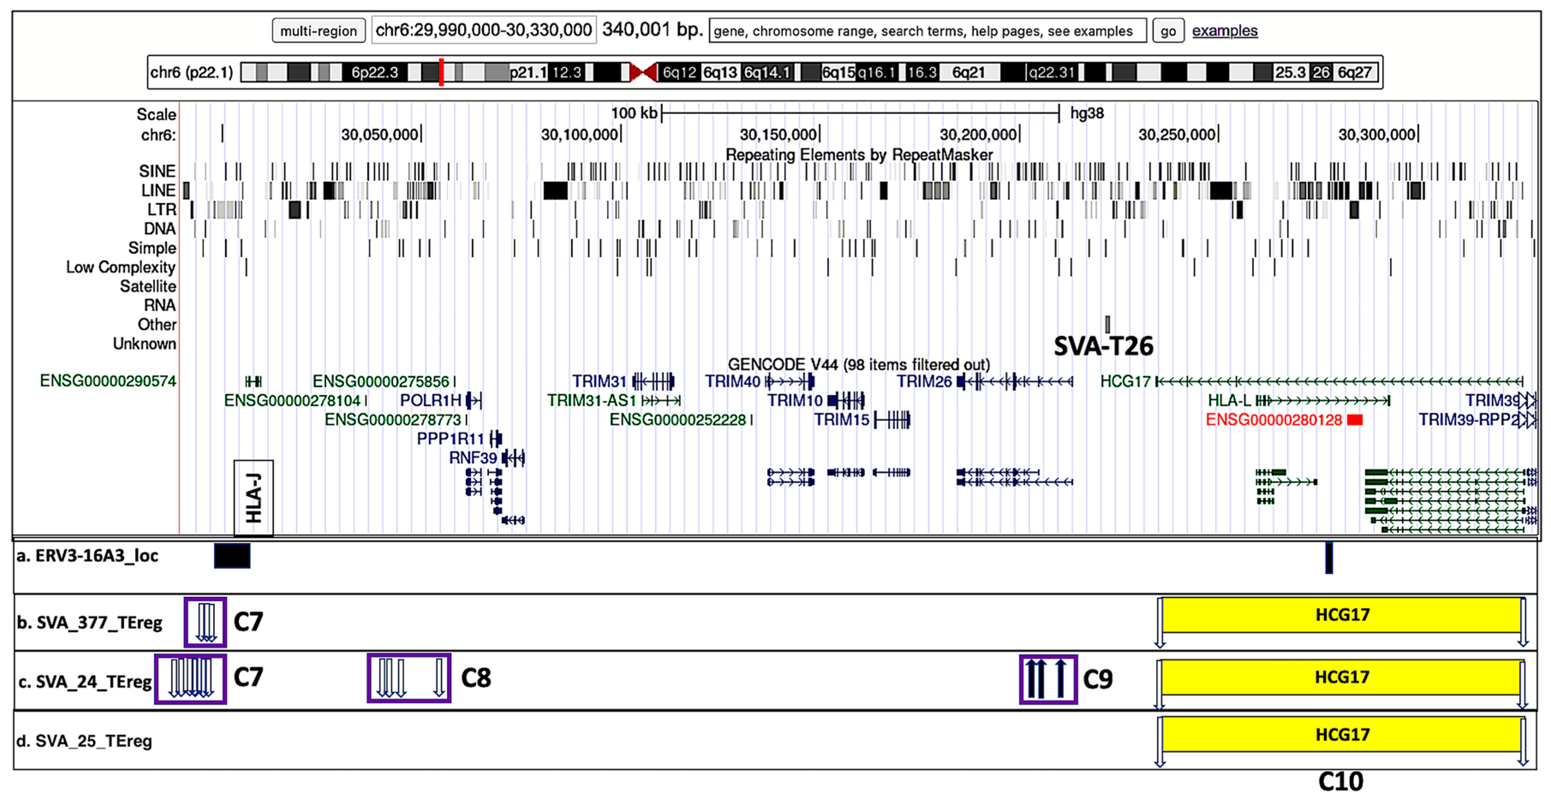Image resolution: width=1551 pixels, height=803 pixels.
Task: Click the gene search input field
Action: (927, 31)
